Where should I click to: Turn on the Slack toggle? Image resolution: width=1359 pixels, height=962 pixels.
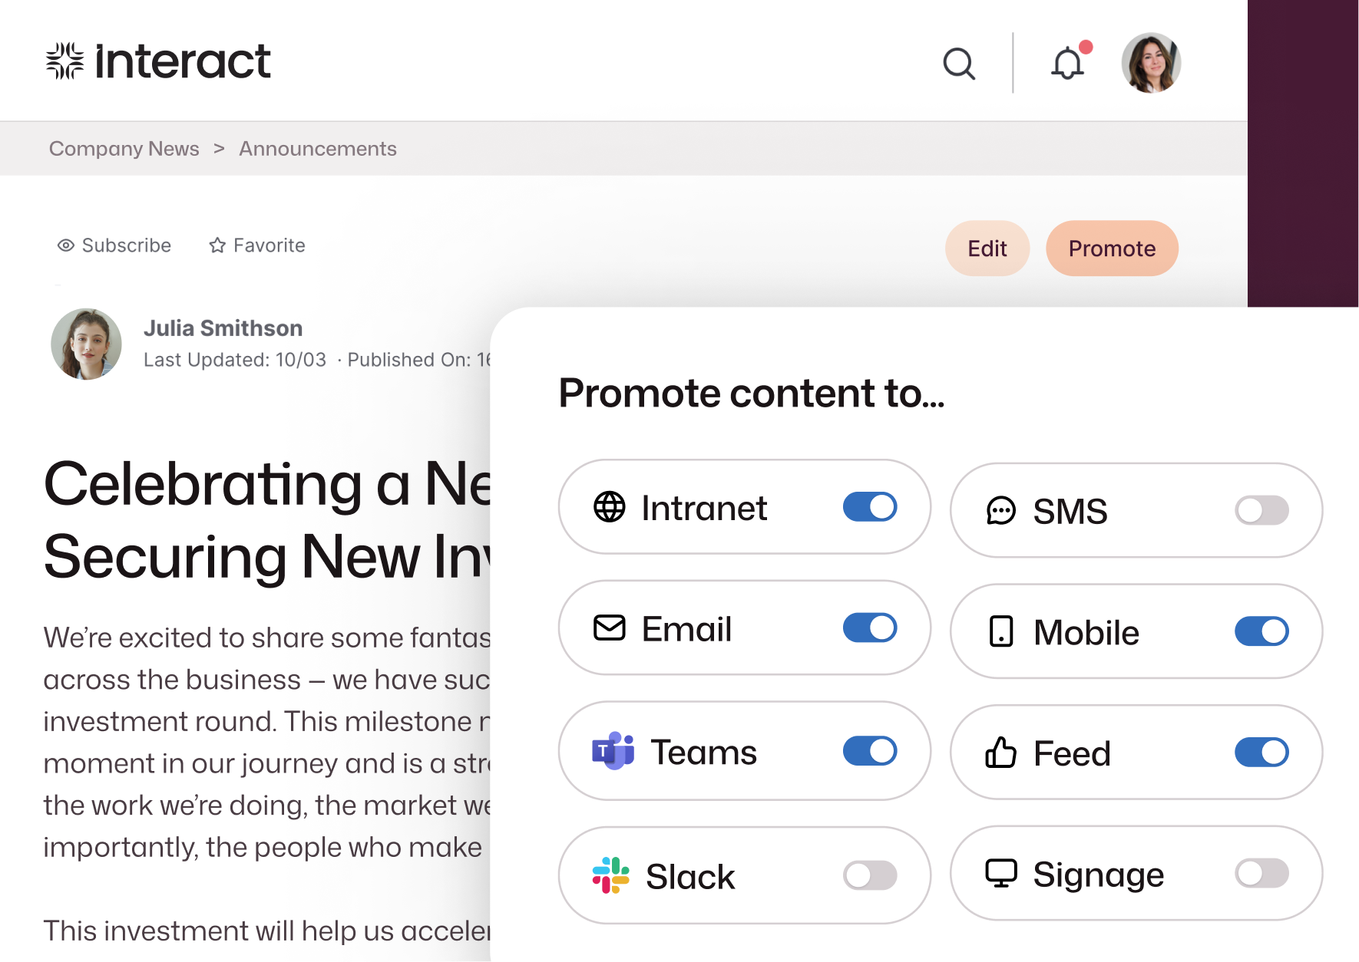pos(870,875)
